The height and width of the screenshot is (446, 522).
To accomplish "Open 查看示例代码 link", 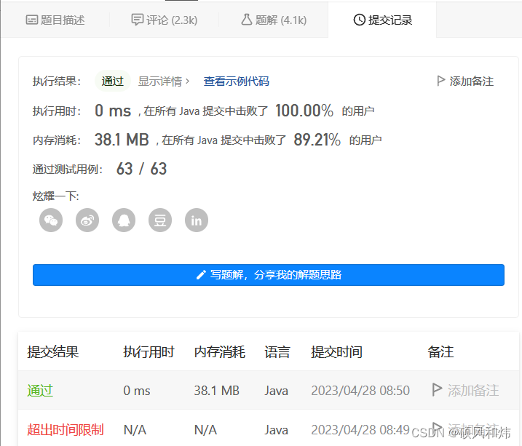I will coord(237,81).
